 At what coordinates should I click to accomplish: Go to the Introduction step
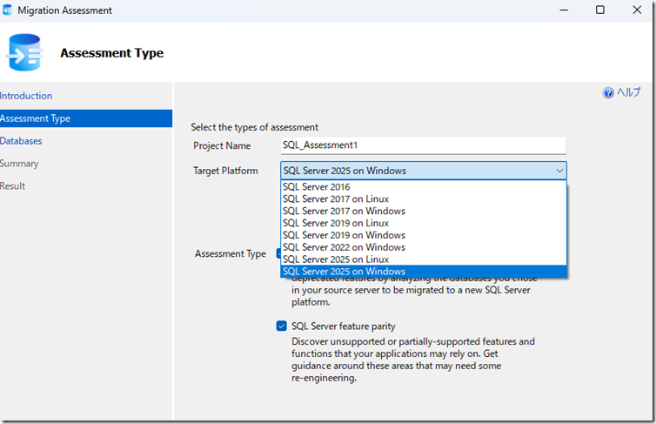tap(26, 96)
